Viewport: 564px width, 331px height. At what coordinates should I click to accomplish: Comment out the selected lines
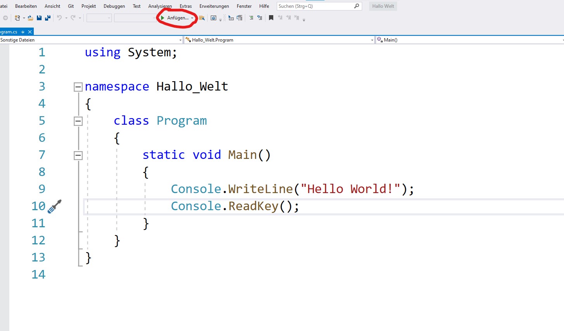click(x=251, y=18)
